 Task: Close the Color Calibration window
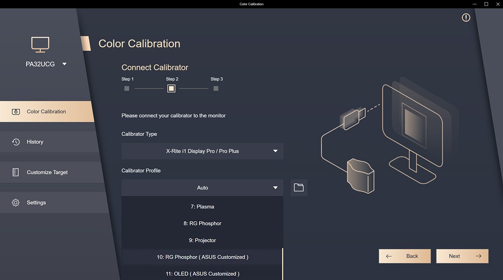tap(498, 4)
